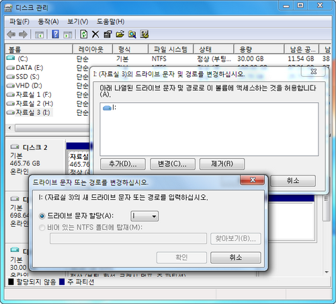Close the change drive letter dialog
Screen dimensions: 336x304
pos(253,180)
